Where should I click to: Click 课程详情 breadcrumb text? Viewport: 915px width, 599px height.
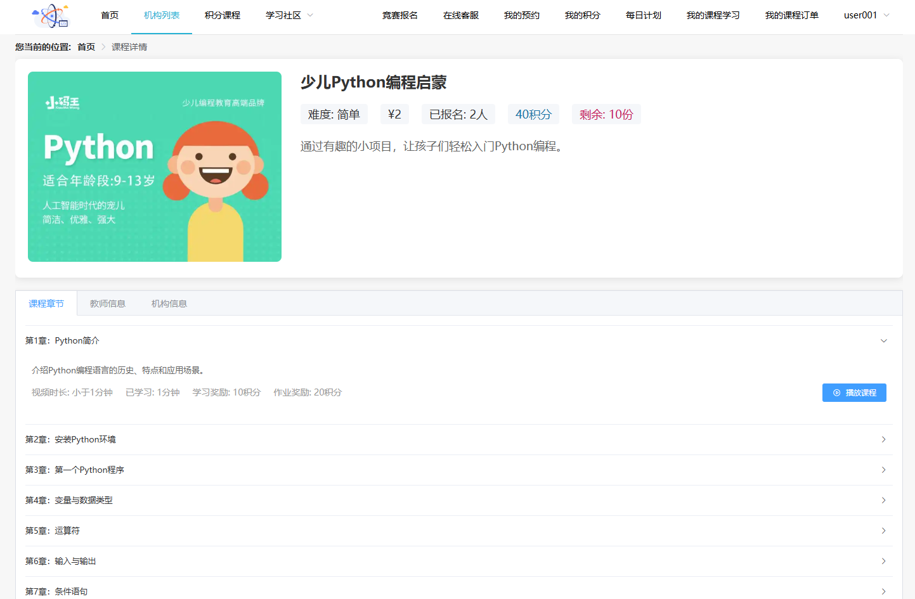point(129,47)
